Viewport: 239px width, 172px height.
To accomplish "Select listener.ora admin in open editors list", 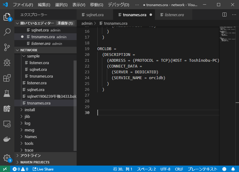I will pyautogui.click(x=45, y=43).
